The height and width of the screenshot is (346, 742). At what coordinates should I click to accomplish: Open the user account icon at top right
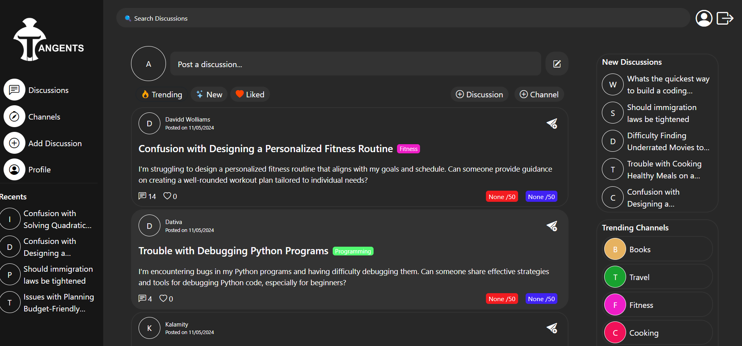pos(704,18)
